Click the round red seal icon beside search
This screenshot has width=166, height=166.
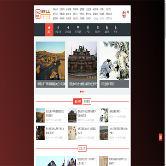(x=124, y=14)
